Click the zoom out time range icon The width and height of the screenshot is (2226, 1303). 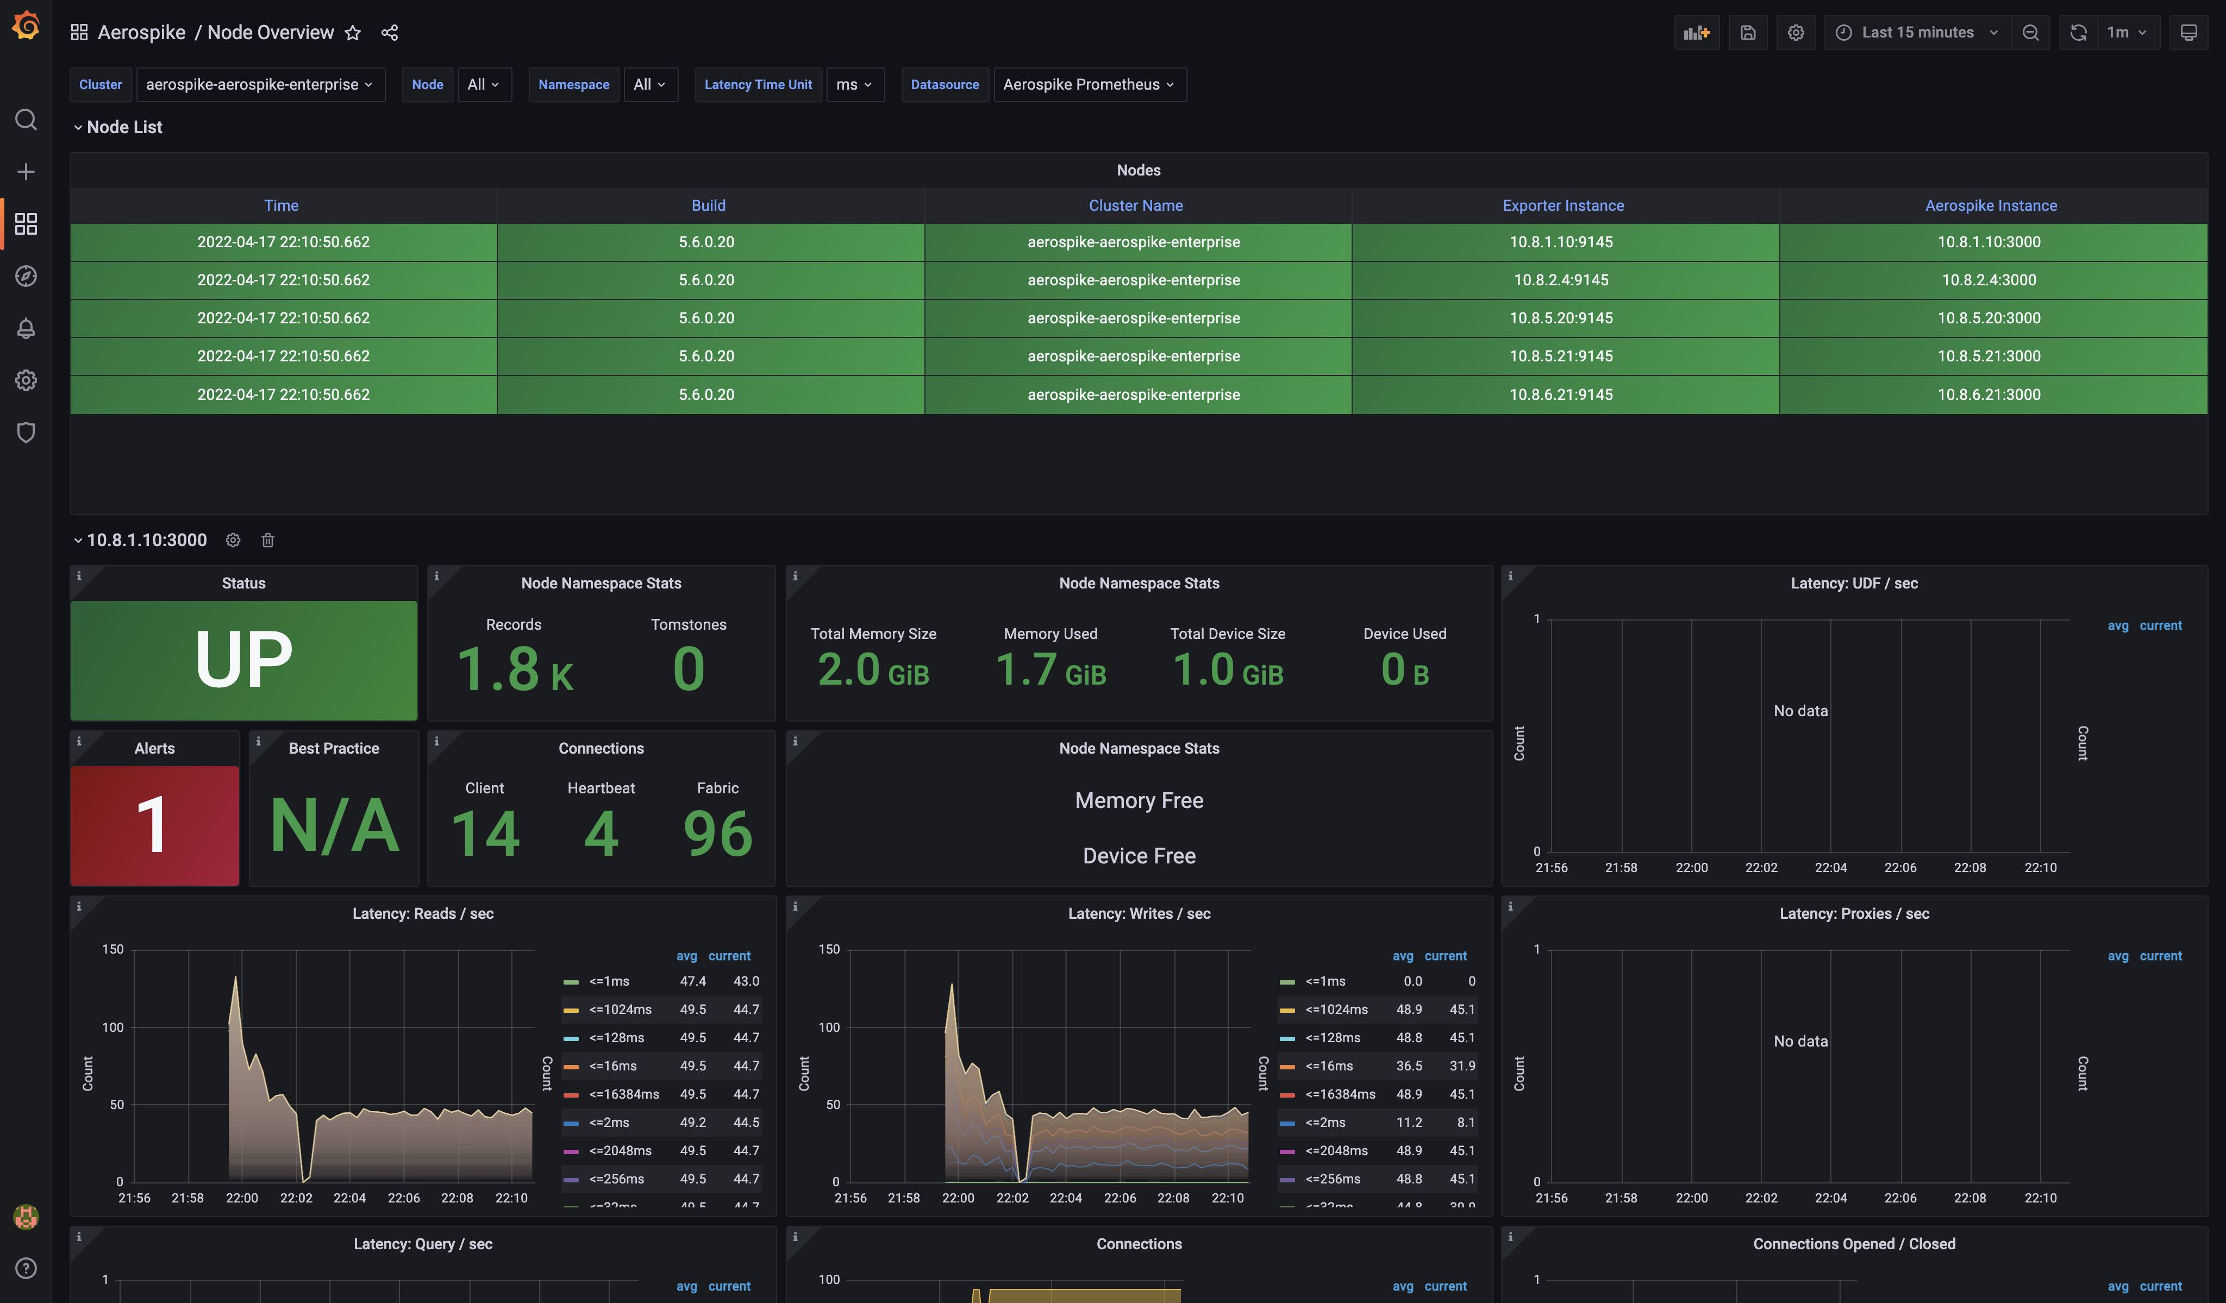[2030, 33]
